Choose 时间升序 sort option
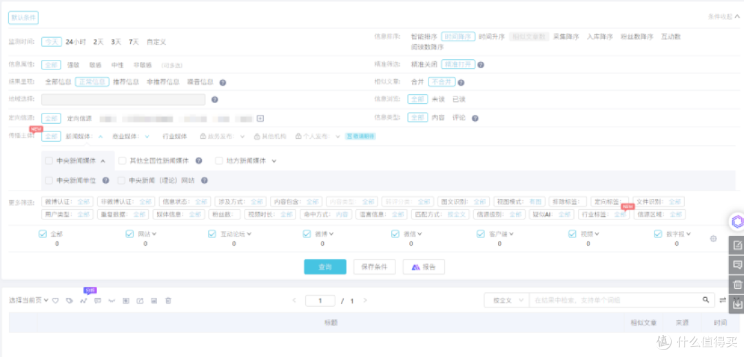Image resolution: width=744 pixels, height=357 pixels. pyautogui.click(x=492, y=36)
